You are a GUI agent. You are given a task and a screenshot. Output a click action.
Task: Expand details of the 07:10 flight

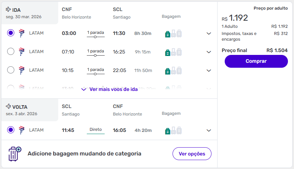pos(209,52)
